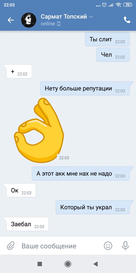Open the OK hand sticker
The width and height of the screenshot is (136, 273).
click(x=39, y=130)
